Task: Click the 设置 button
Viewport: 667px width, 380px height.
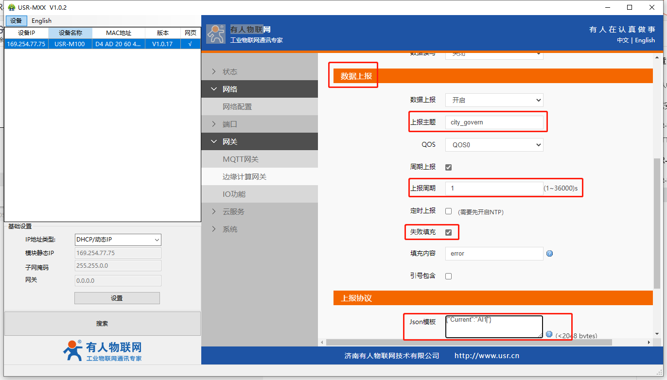Action: [x=117, y=298]
